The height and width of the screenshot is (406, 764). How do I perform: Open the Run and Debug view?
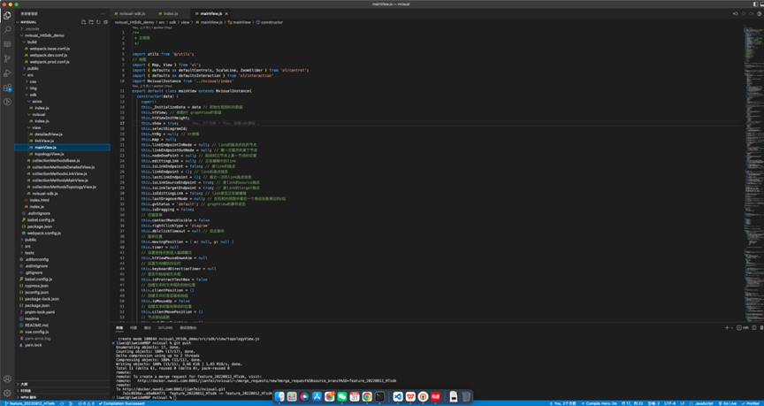click(x=7, y=73)
